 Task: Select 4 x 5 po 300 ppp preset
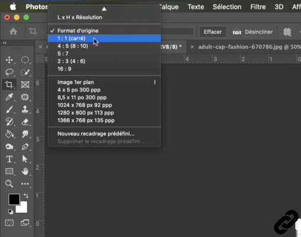pos(104,90)
